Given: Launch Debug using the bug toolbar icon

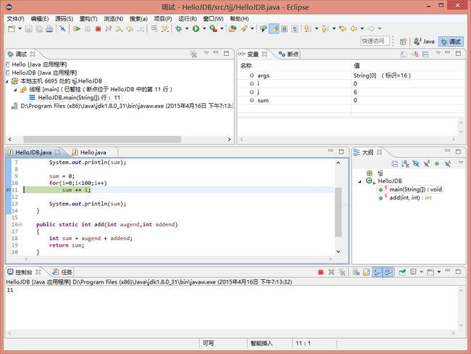Looking at the screenshot, I should tap(179, 29).
